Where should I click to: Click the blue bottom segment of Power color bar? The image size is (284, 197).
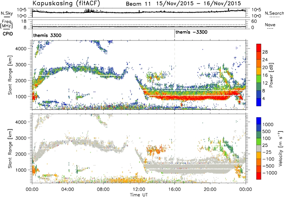pyautogui.click(x=259, y=102)
